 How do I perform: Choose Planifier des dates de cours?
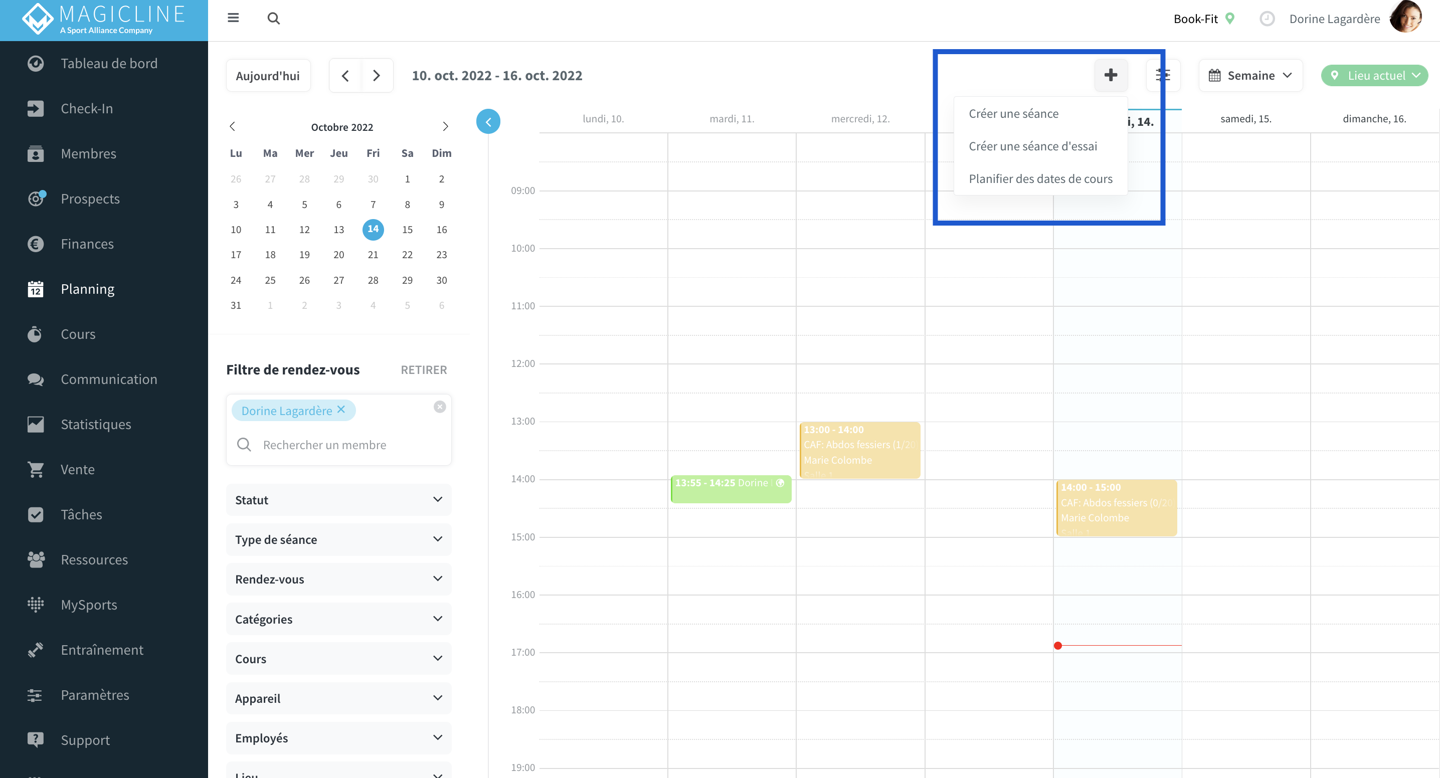click(1040, 179)
